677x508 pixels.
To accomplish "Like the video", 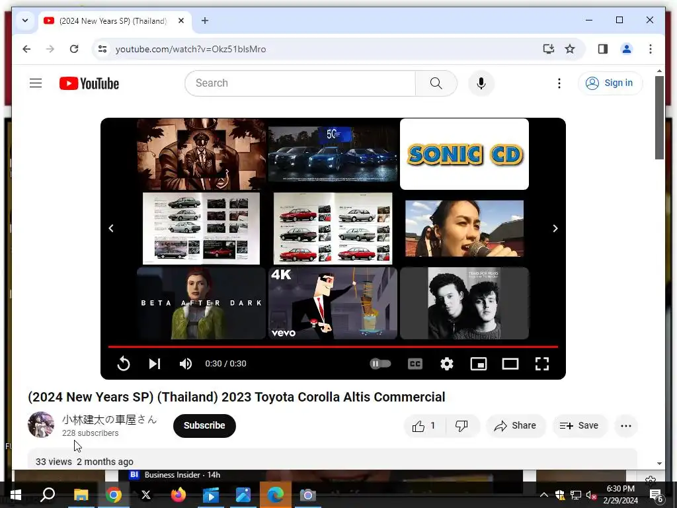I will click(424, 426).
